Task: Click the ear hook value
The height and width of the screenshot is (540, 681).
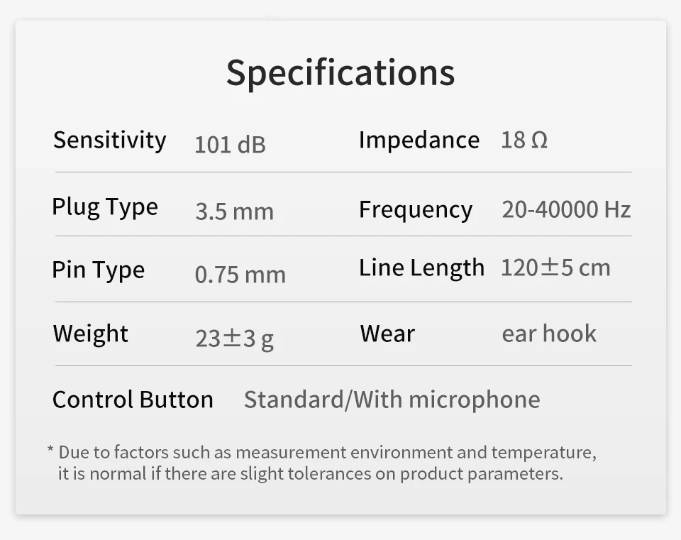Action: [549, 334]
